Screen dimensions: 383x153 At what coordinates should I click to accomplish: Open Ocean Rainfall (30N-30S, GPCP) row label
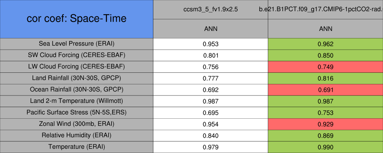click(77, 90)
